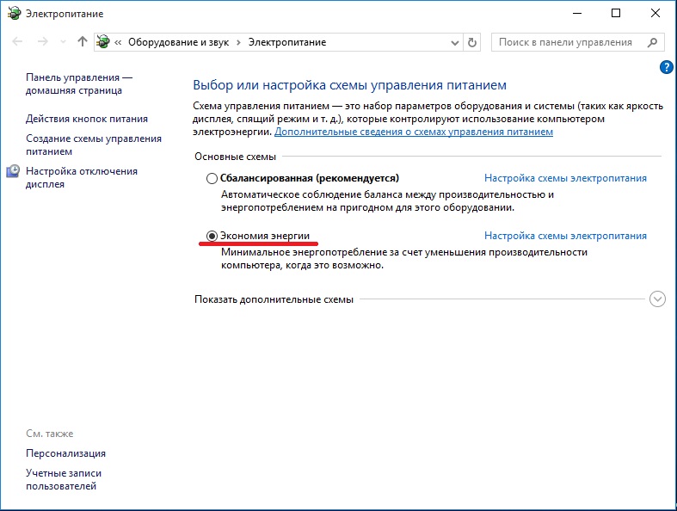The image size is (677, 511).
Task: Select the Экономия энергии radio button
Action: pyautogui.click(x=212, y=236)
